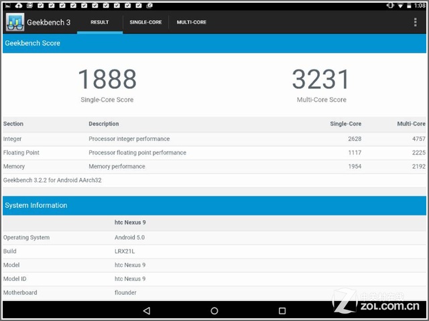Tap the System Information section header
Image resolution: width=429 pixels, height=321 pixels.
214,205
